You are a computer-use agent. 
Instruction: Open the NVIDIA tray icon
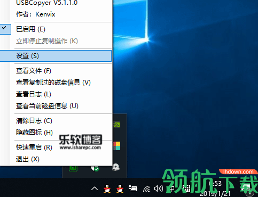(x=116, y=125)
